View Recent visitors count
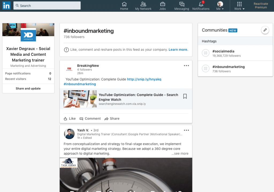 28,79
